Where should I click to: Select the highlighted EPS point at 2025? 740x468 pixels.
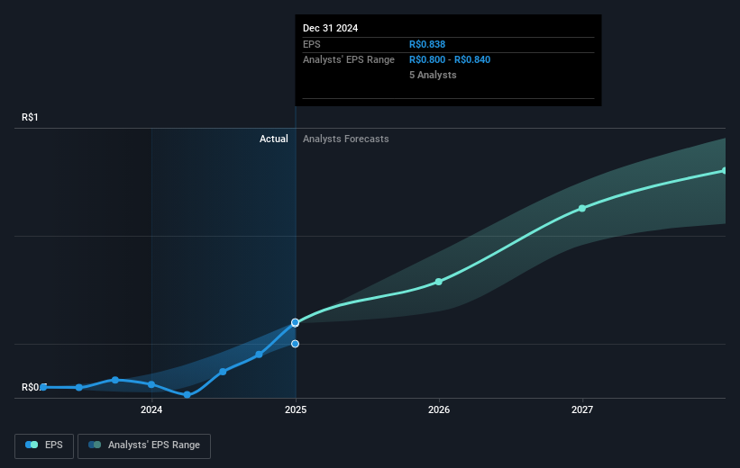(x=295, y=323)
